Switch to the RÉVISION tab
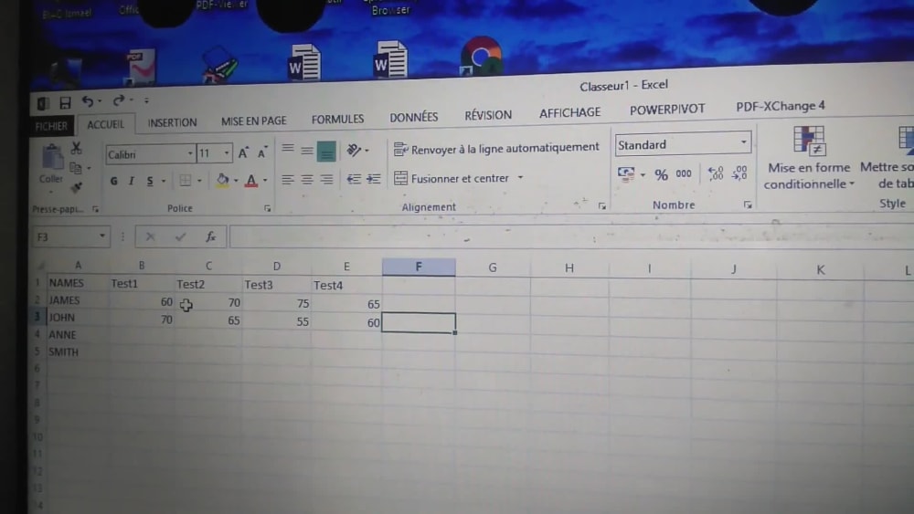The height and width of the screenshot is (514, 914). tap(488, 115)
